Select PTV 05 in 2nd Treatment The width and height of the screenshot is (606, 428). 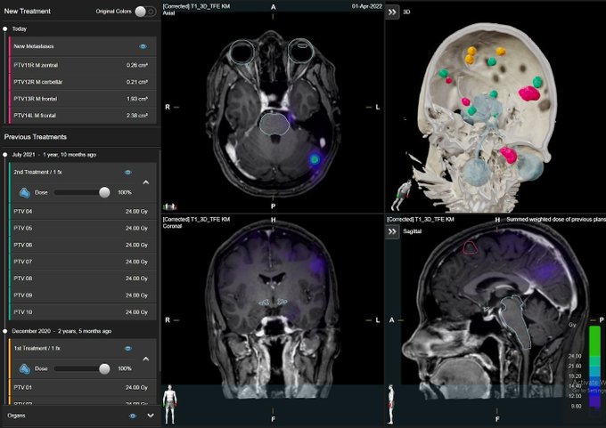pos(83,228)
